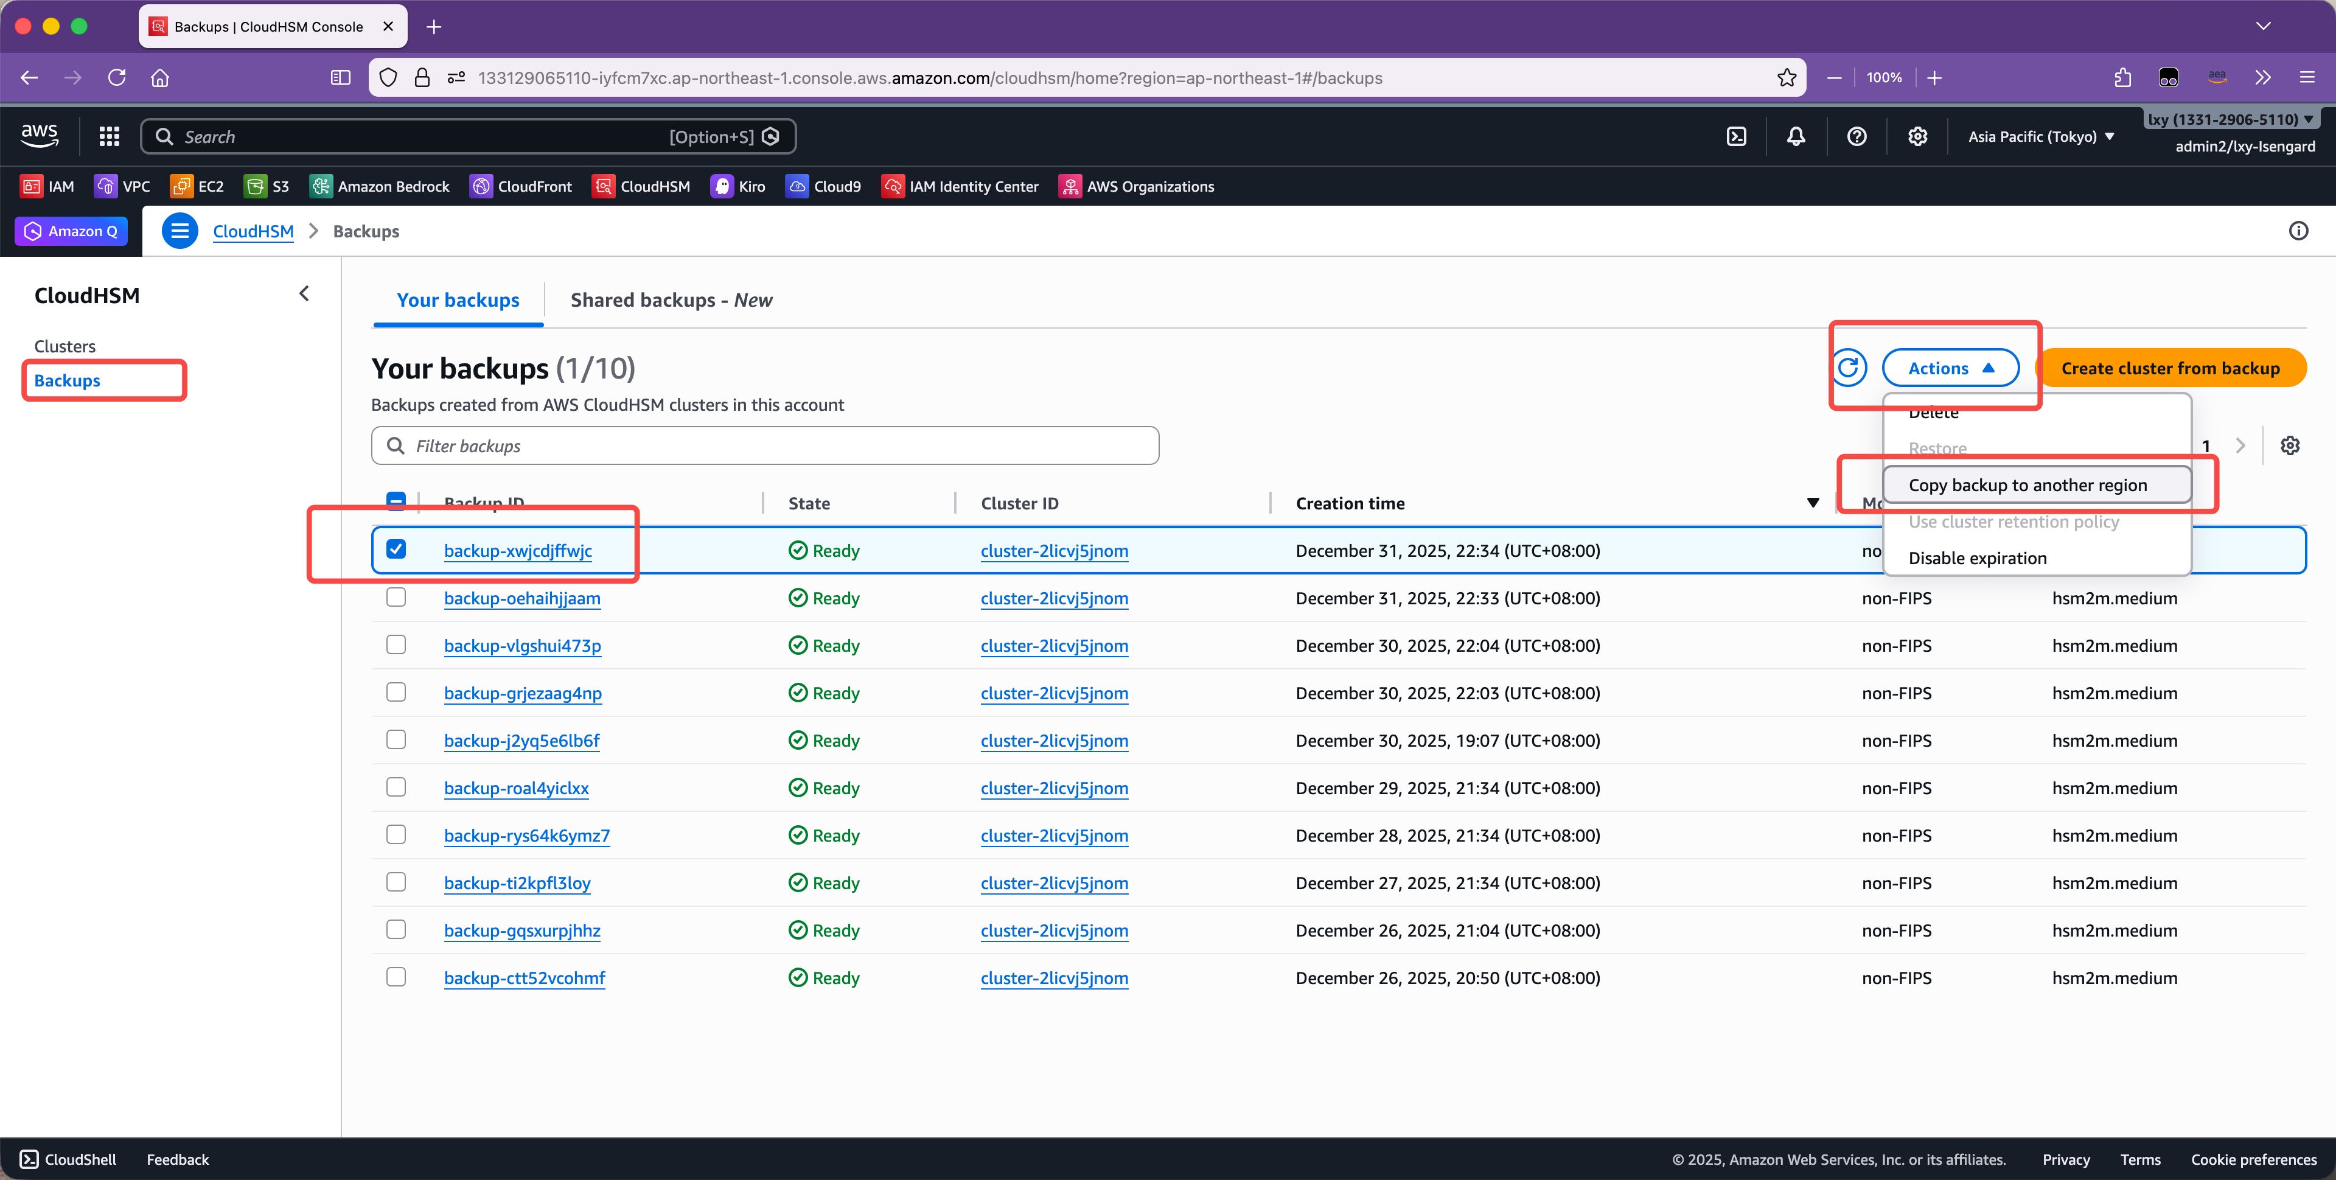Open CloudFront from favorites bar
This screenshot has height=1180, width=2336.
521,186
